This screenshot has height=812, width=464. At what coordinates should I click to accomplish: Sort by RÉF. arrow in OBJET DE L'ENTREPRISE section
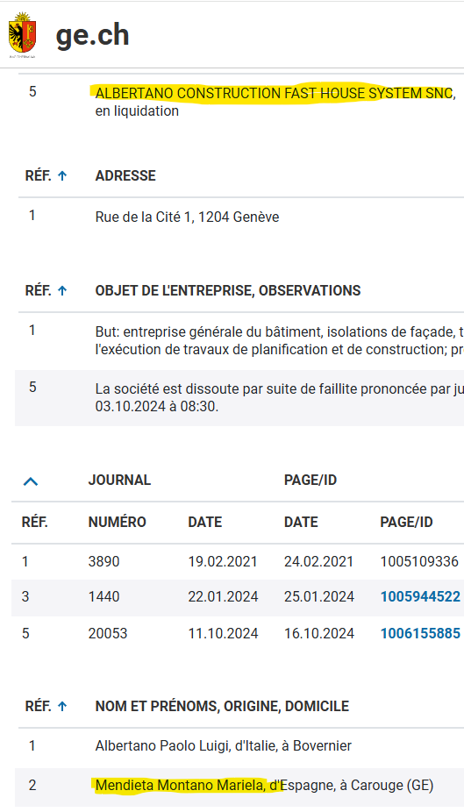point(62,290)
